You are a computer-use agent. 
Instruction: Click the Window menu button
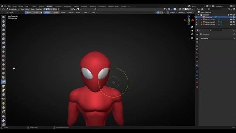pyautogui.click(x=21, y=6)
